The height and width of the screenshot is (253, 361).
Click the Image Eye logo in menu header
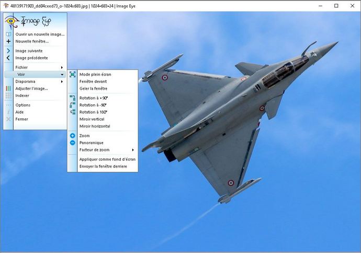(28, 22)
